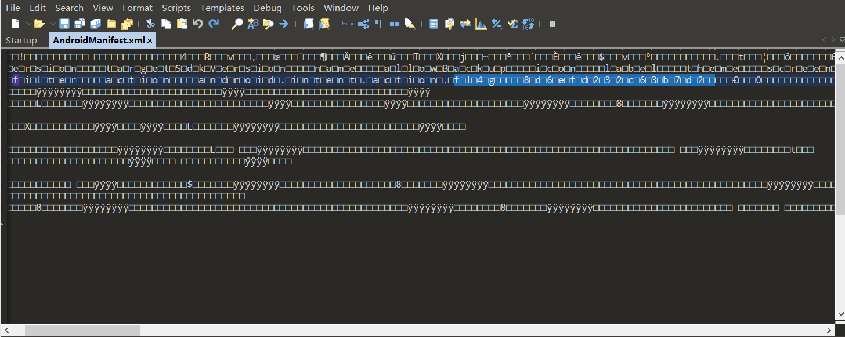The height and width of the screenshot is (337, 845).
Task: Create a new document
Action: point(15,23)
